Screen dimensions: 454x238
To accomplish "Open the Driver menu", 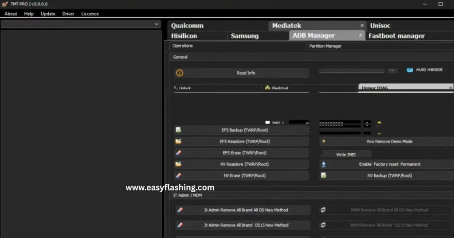I will [x=68, y=14].
